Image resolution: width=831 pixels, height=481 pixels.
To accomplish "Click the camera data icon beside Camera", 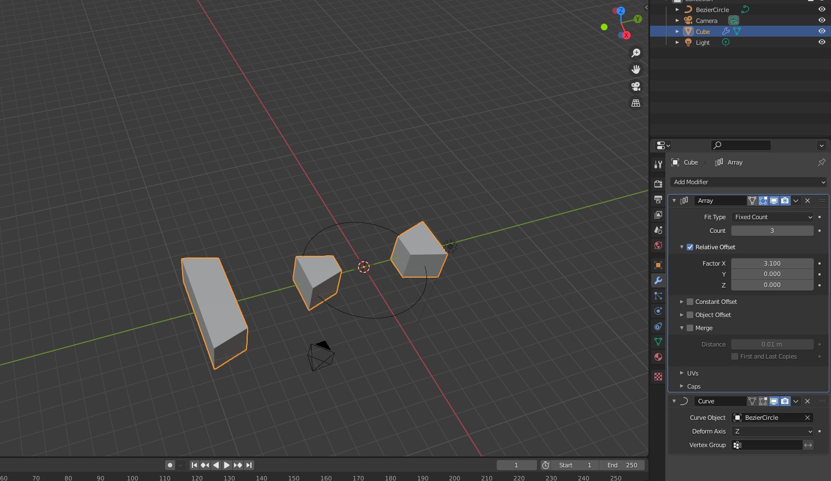I will pyautogui.click(x=734, y=20).
